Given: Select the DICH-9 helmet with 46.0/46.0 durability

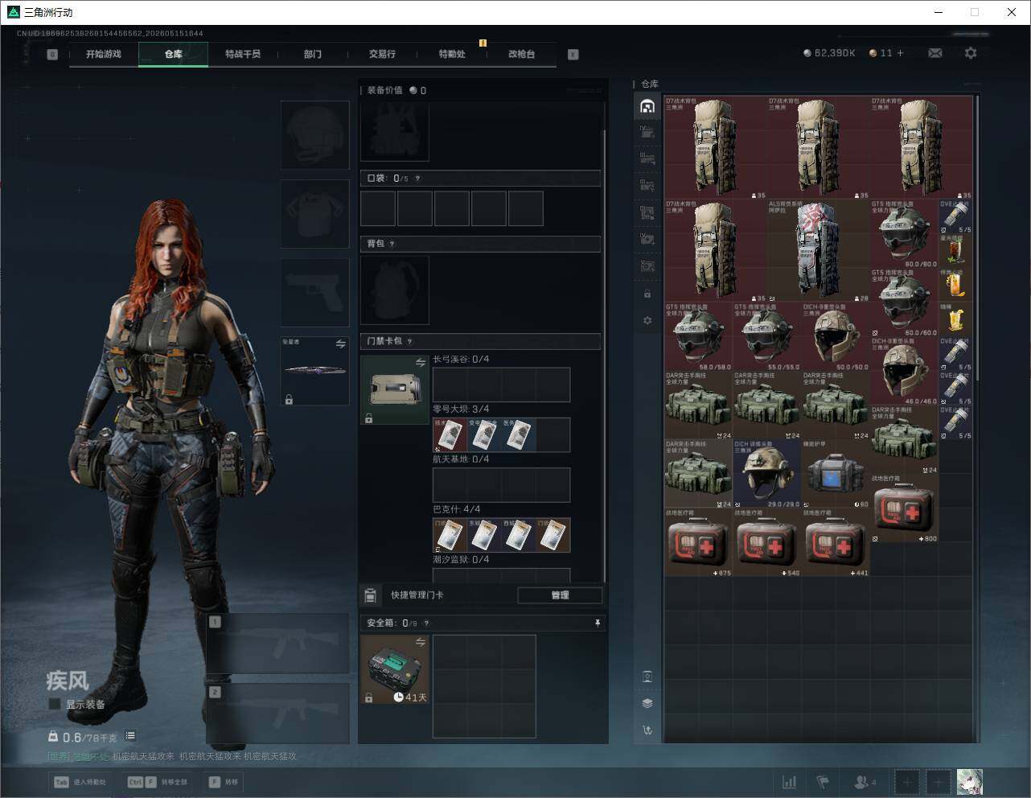Looking at the screenshot, I should (905, 371).
